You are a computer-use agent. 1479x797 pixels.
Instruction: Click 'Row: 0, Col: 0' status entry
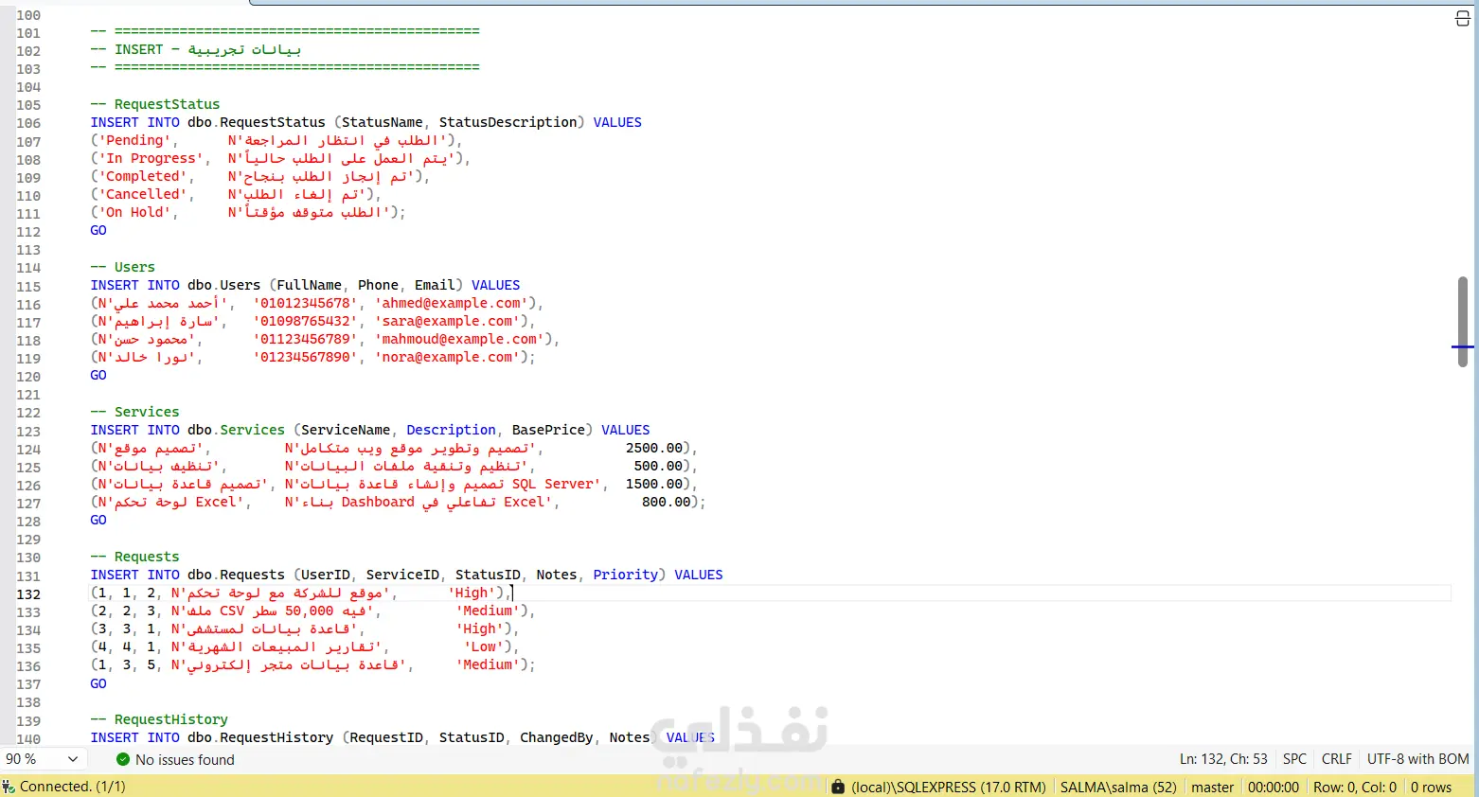point(1355,788)
